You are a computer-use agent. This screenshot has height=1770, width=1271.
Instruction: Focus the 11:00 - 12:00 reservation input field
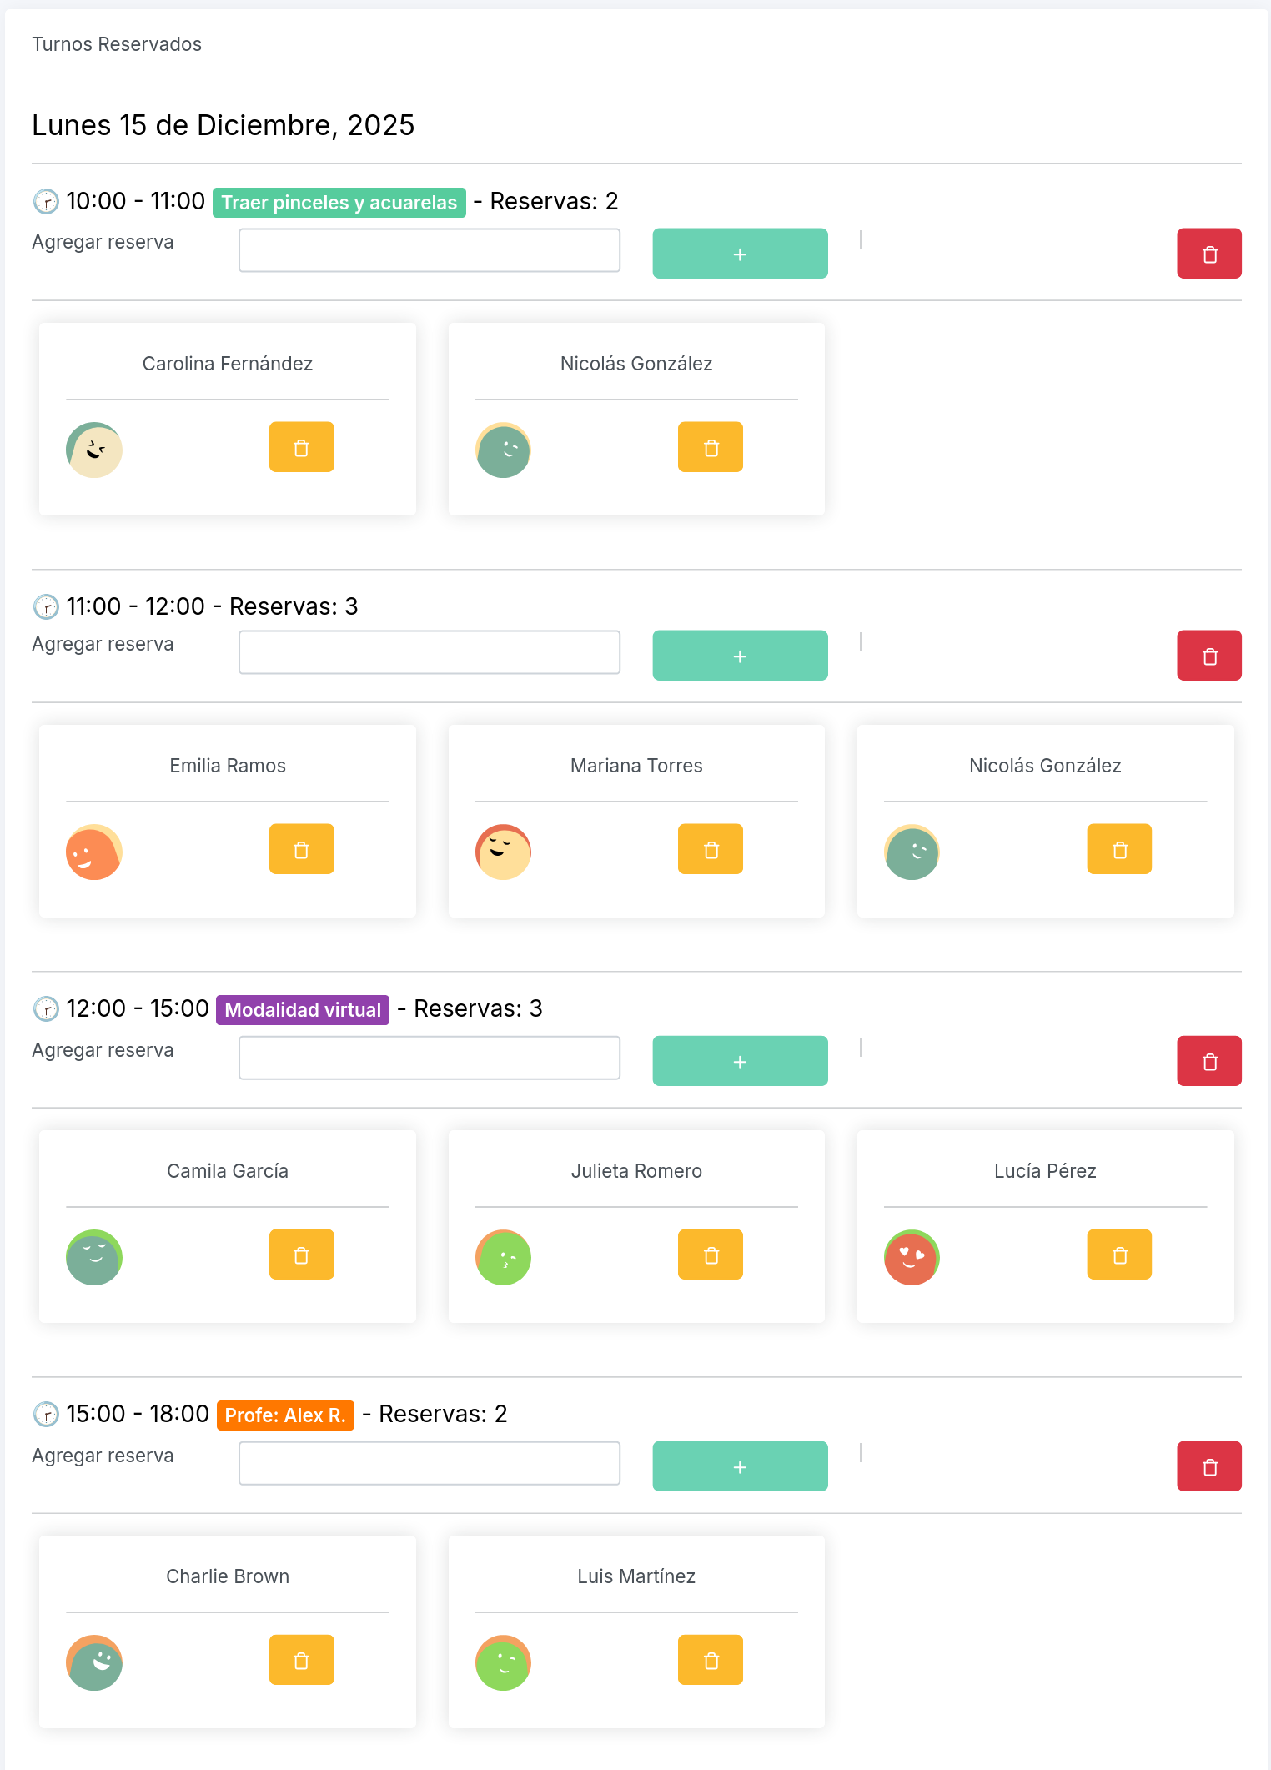429,652
